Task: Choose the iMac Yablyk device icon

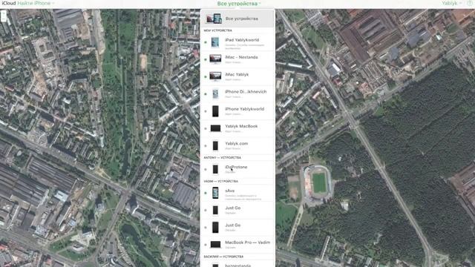Action: click(215, 76)
